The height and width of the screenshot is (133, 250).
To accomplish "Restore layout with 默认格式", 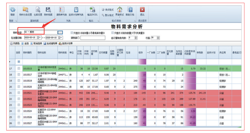I will click(x=108, y=15).
